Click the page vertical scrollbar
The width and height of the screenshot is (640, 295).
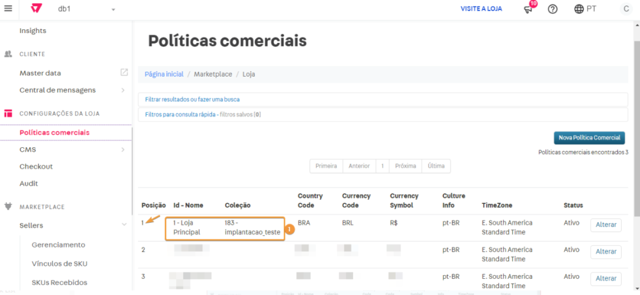click(636, 125)
